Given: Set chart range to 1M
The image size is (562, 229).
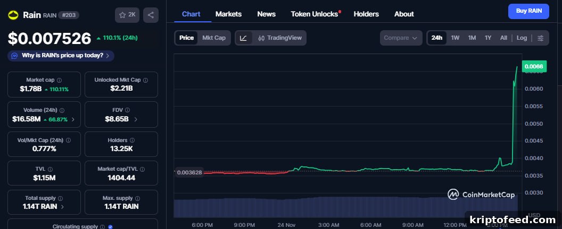Looking at the screenshot, I should [472, 38].
